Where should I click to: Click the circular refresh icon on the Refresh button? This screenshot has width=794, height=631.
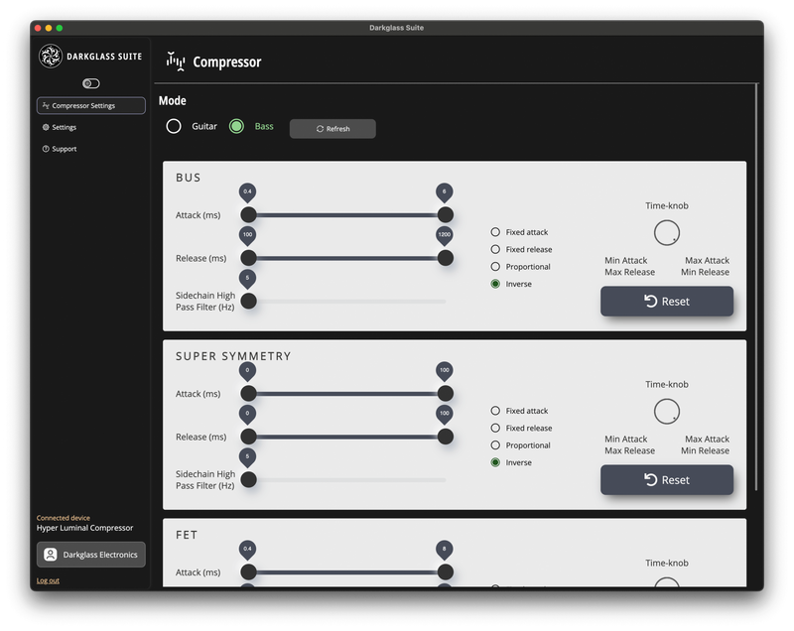319,128
